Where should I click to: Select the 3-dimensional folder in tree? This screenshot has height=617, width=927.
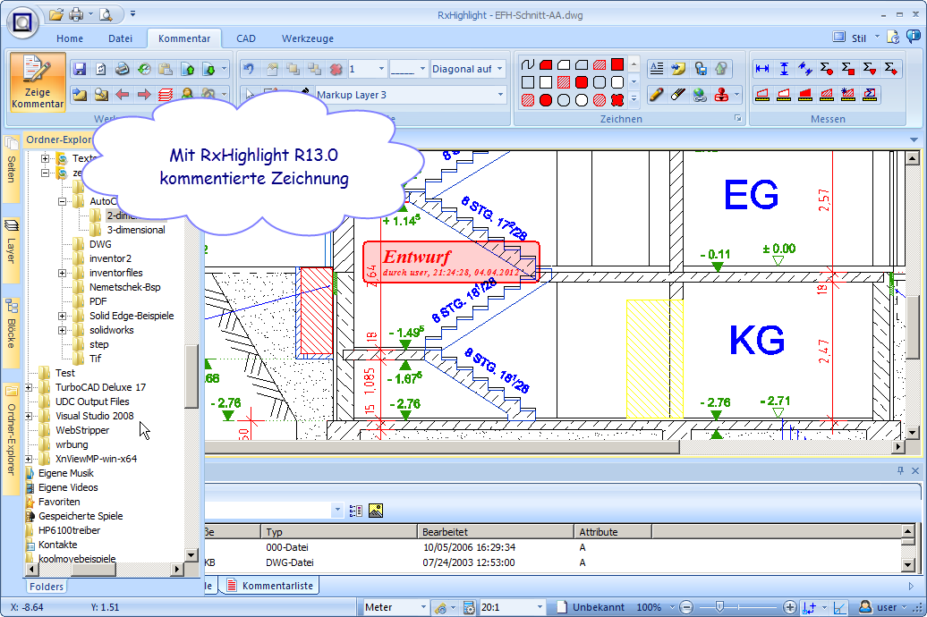coord(136,230)
